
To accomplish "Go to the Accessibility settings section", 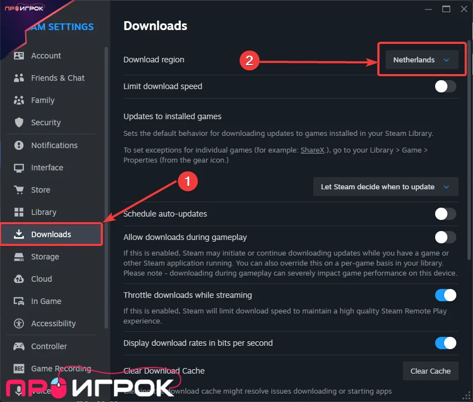I will click(53, 323).
